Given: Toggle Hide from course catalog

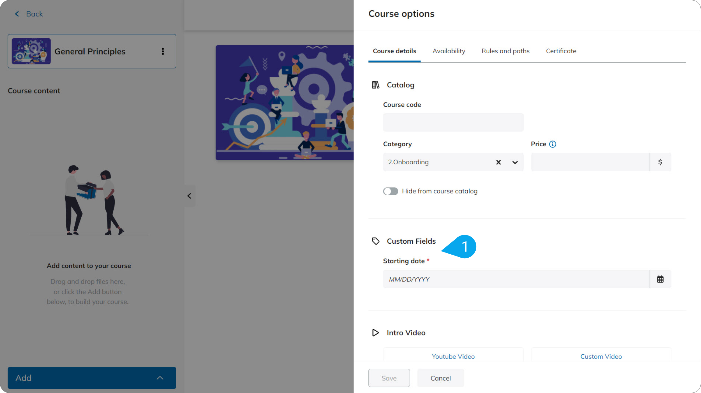Looking at the screenshot, I should tap(391, 191).
